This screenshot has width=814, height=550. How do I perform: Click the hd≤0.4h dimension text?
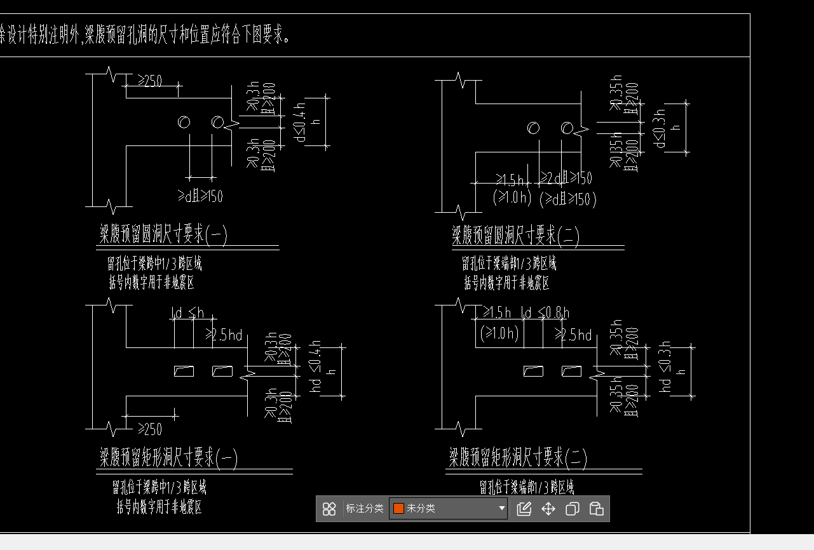316,366
